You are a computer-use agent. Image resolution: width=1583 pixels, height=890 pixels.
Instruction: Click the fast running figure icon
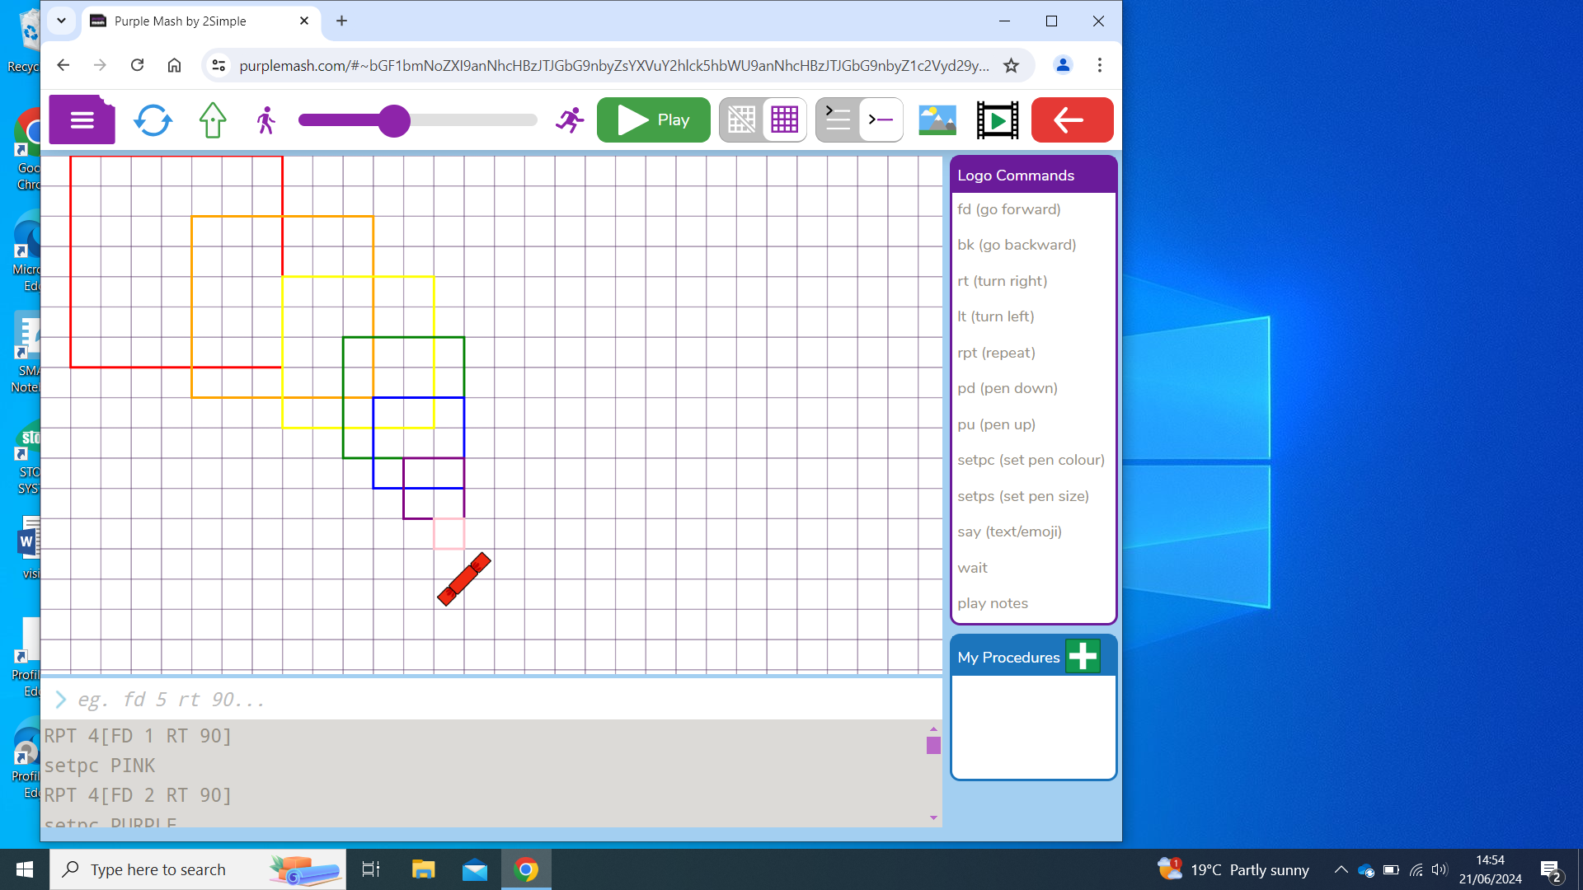pos(569,120)
